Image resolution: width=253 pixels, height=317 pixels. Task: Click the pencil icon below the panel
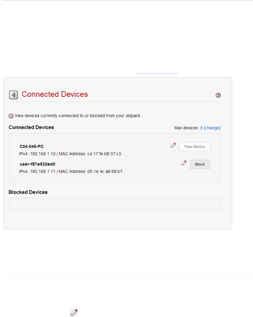[x=74, y=312]
